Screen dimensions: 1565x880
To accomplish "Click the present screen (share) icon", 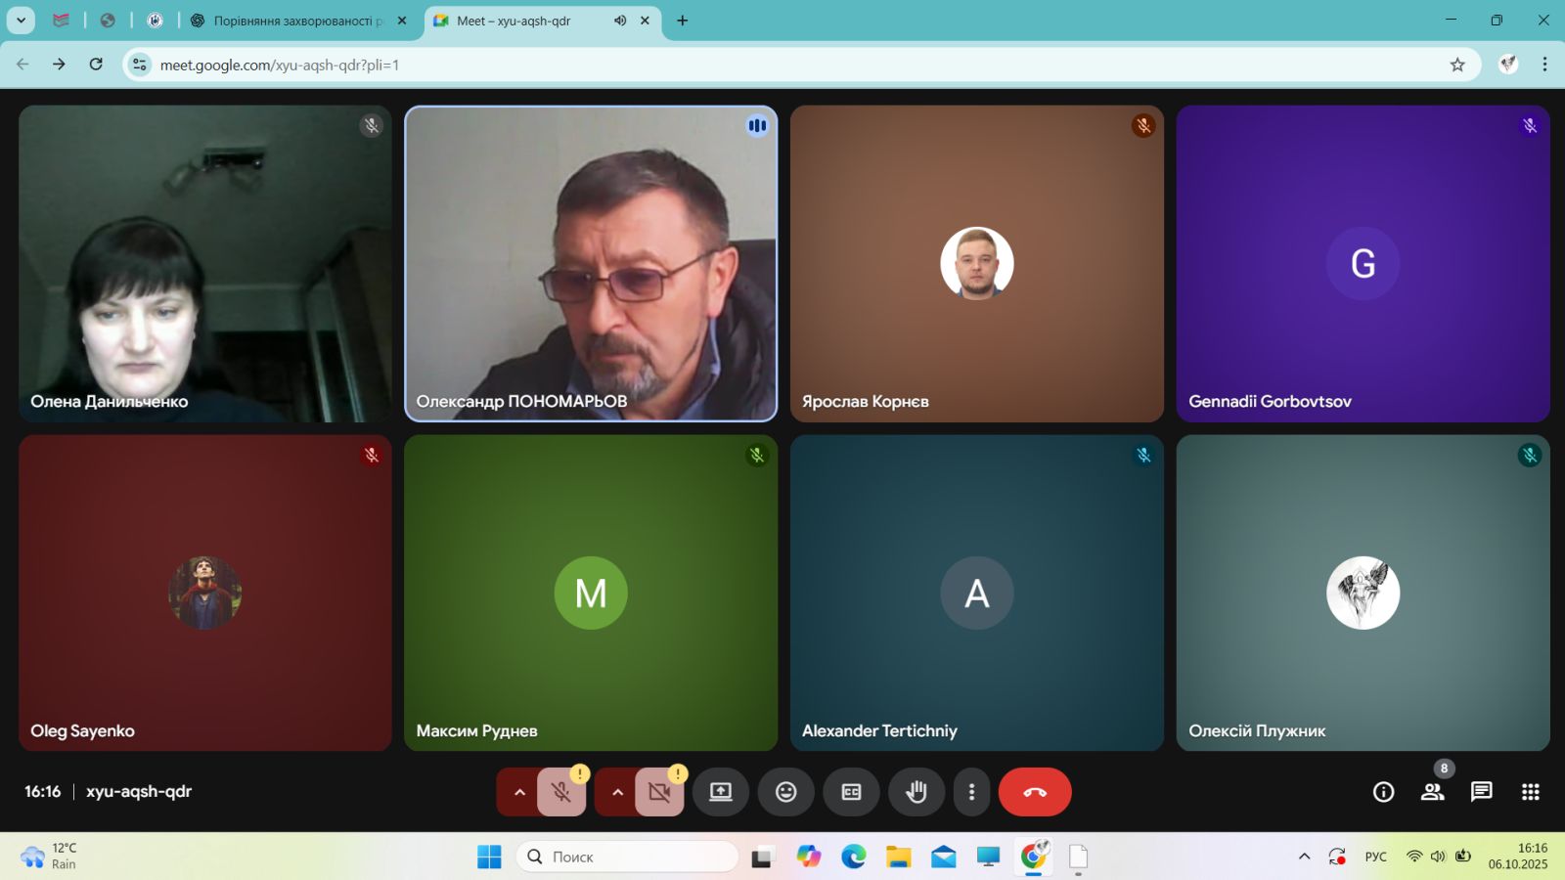I will pyautogui.click(x=720, y=792).
